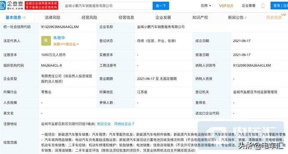Switch to the 基本信息 tab
This screenshot has height=154, width=288.
pos(16,18)
